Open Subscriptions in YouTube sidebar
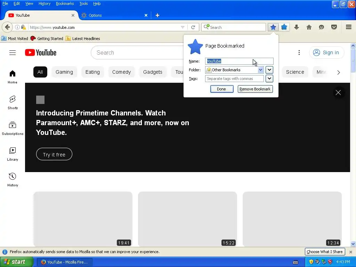356x267 pixels. 13,128
